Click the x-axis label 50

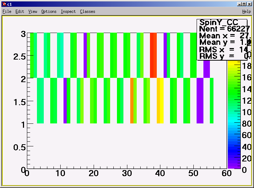pos(193,173)
